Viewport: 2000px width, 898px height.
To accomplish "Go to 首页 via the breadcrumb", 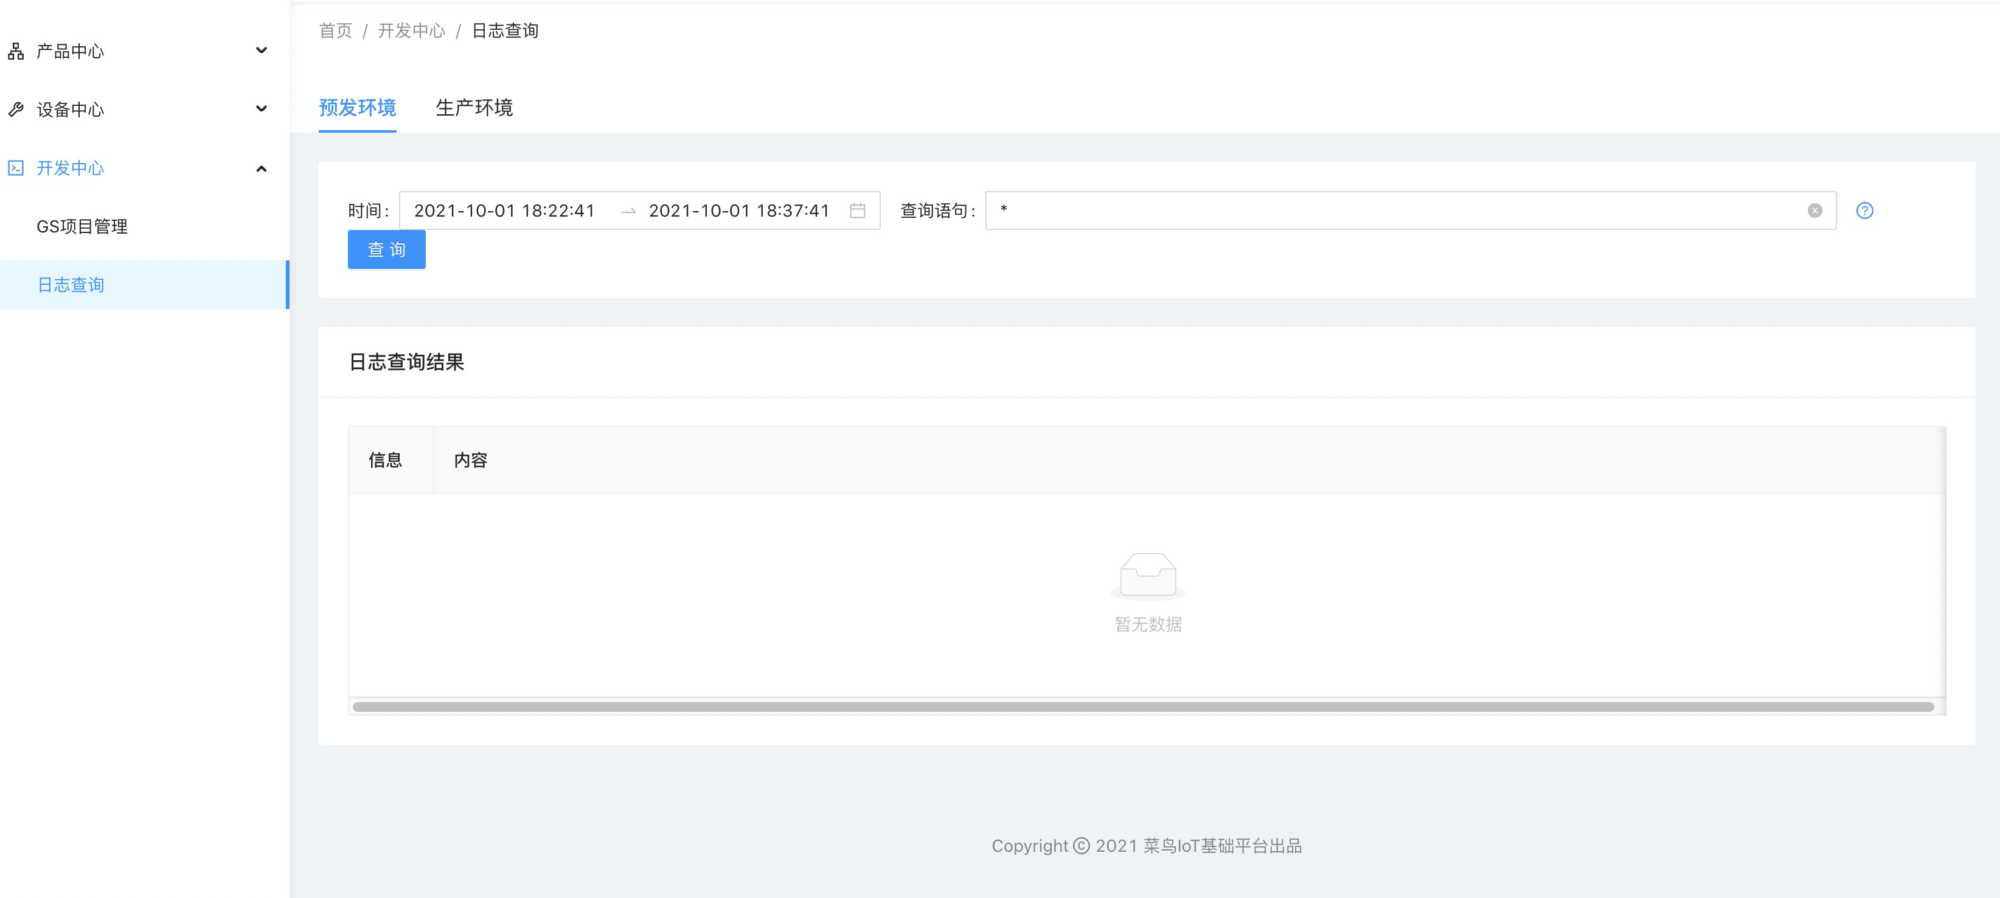I will (335, 30).
